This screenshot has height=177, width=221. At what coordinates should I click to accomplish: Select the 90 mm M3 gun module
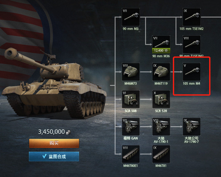click(131, 17)
